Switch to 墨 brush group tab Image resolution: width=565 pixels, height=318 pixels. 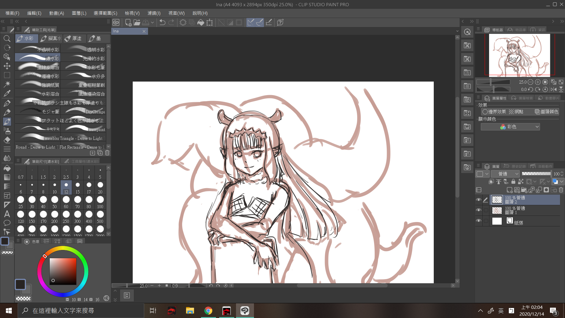pyautogui.click(x=98, y=39)
